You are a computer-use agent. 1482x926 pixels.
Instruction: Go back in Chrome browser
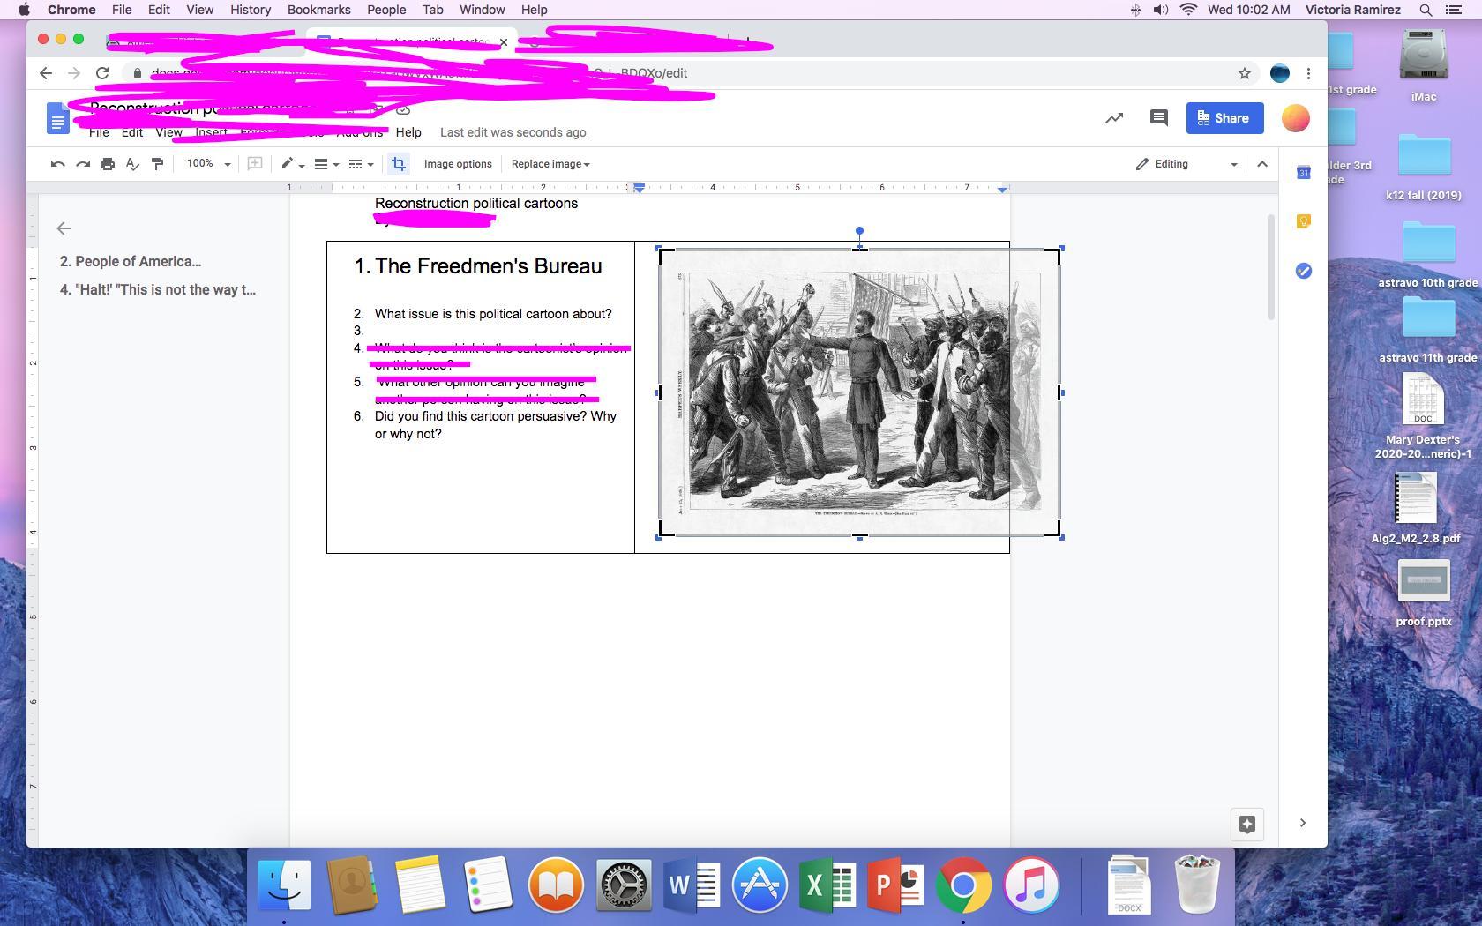click(46, 73)
